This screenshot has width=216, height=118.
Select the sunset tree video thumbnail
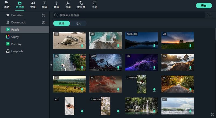(x=178, y=41)
